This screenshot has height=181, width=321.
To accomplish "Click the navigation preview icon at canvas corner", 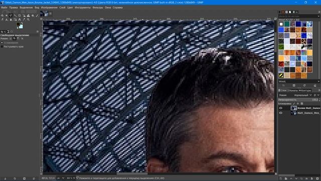I will (x=276, y=174).
